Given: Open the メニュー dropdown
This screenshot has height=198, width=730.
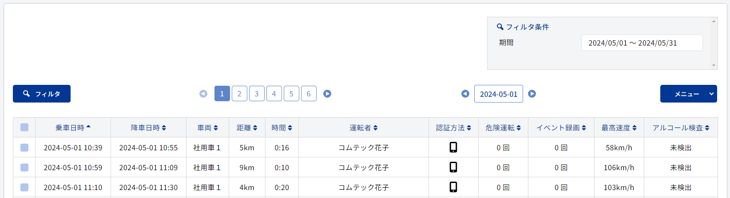Looking at the screenshot, I should click(x=689, y=94).
